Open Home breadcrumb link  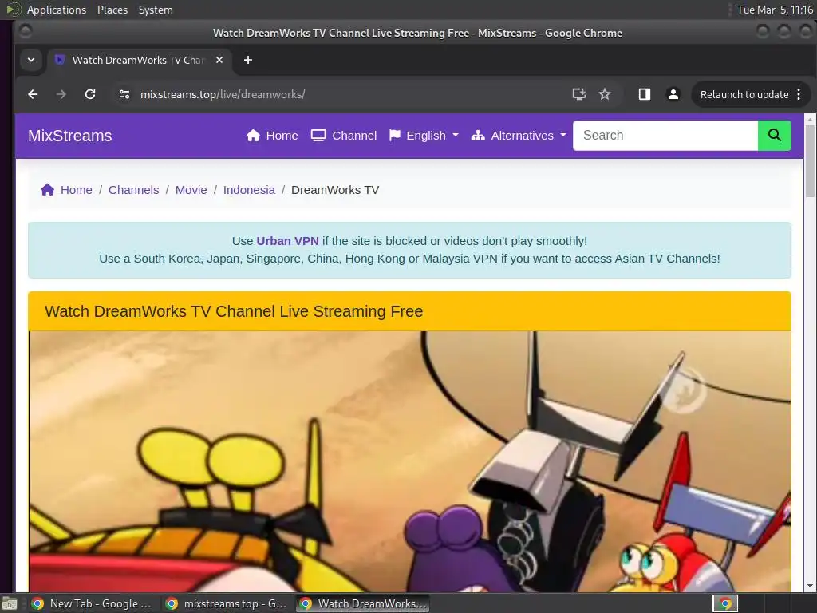click(x=76, y=190)
